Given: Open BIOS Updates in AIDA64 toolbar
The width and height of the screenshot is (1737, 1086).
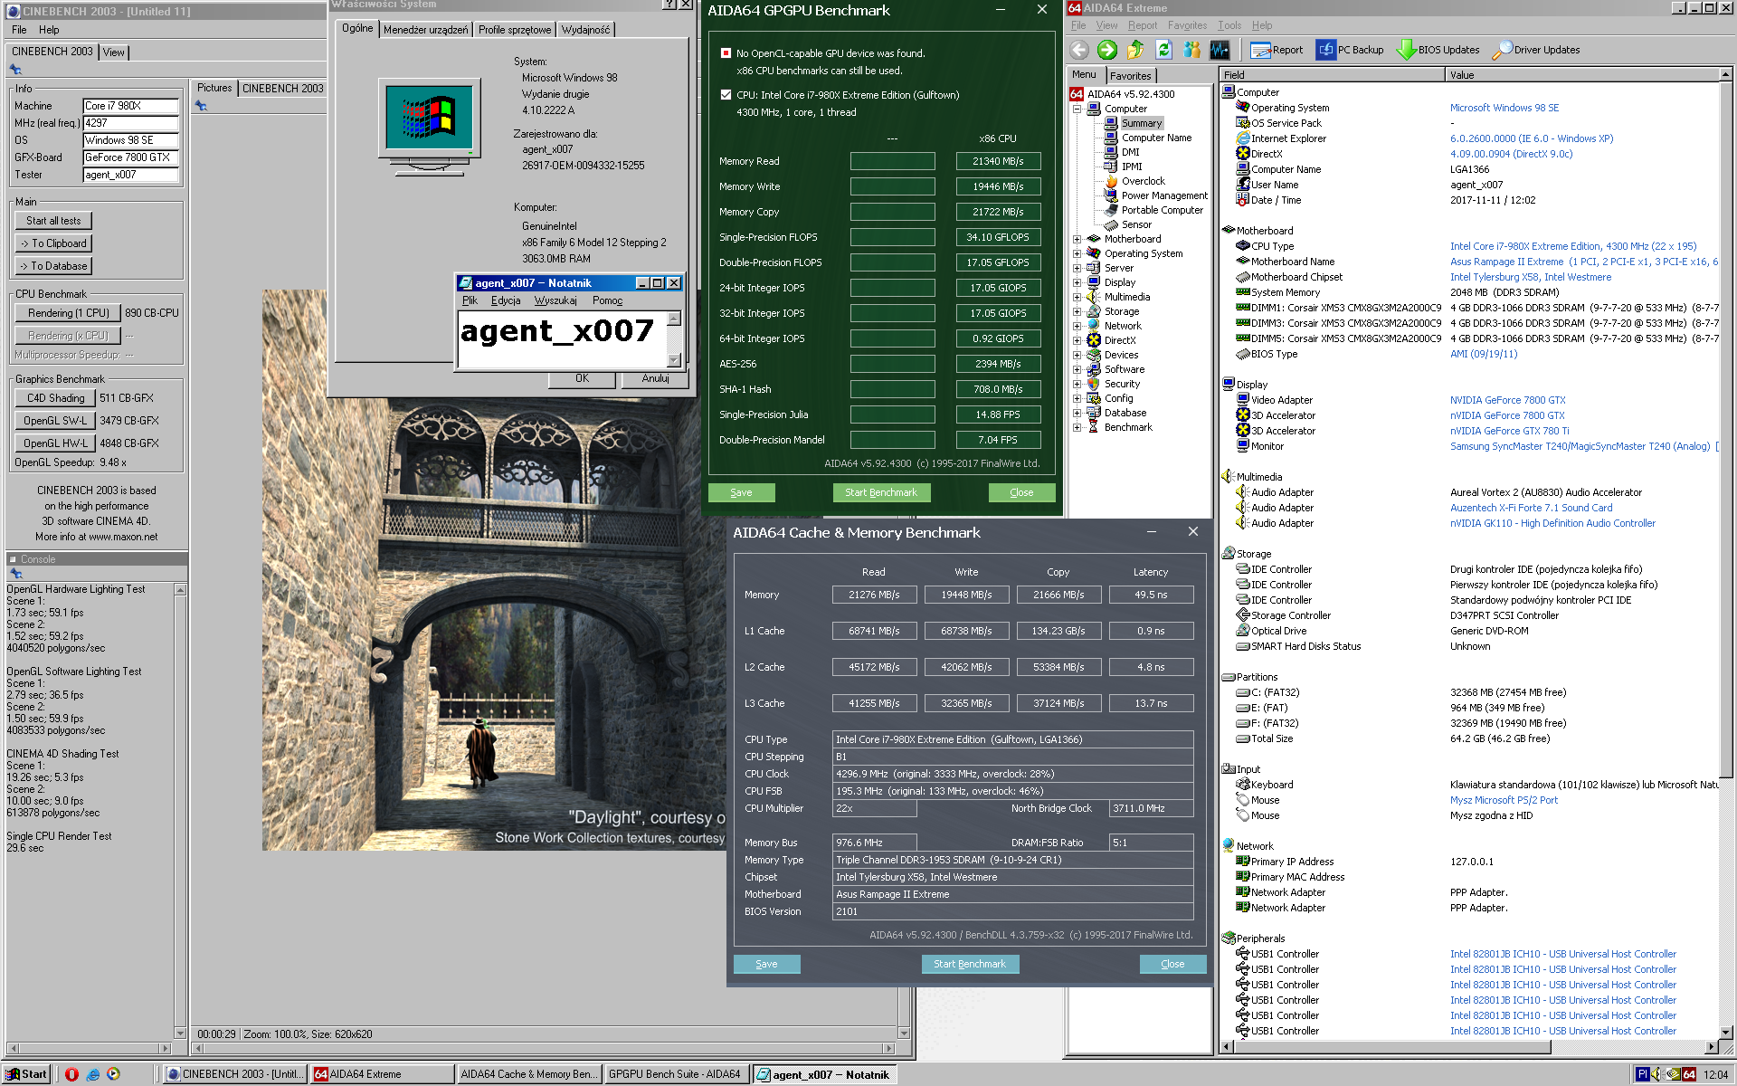Looking at the screenshot, I should (1438, 50).
